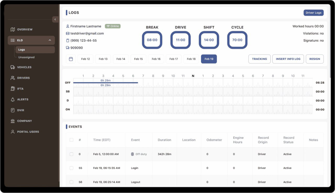The height and width of the screenshot is (193, 335).
Task: Collapse the sidebar with the chevron button
Action: [x=55, y=20]
